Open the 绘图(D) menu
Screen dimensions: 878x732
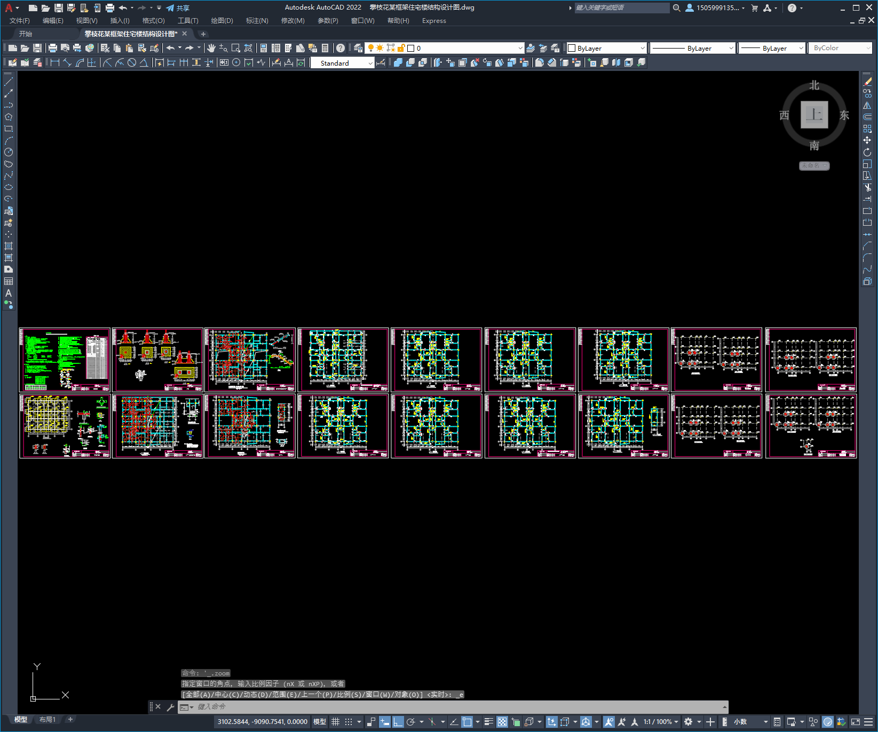pos(222,21)
